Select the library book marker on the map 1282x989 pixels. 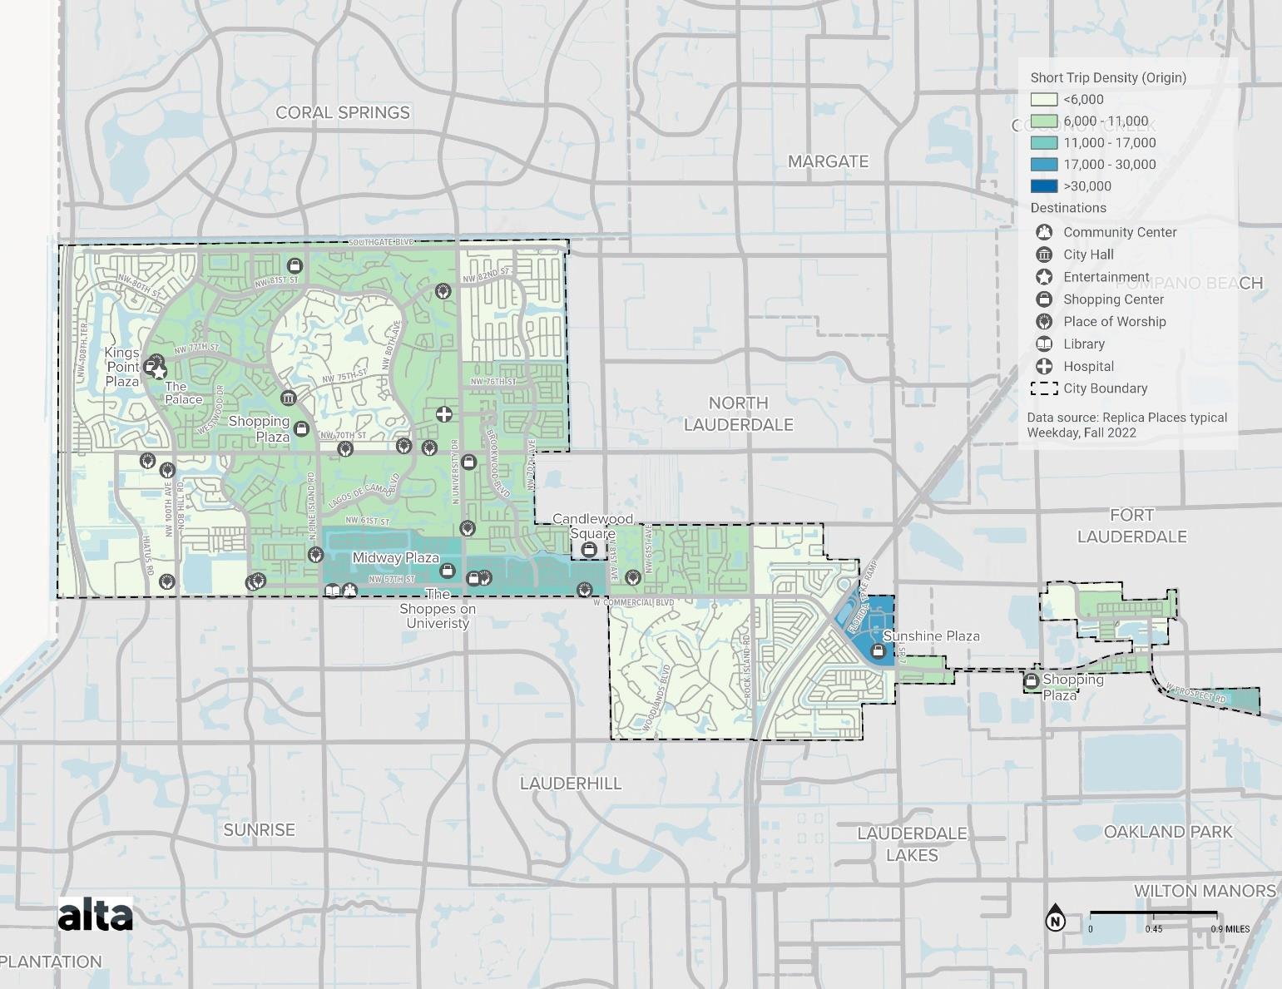pos(333,591)
